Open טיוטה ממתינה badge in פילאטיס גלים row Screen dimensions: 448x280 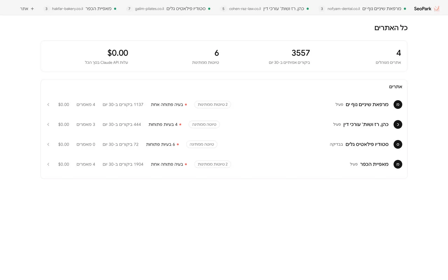(x=202, y=144)
